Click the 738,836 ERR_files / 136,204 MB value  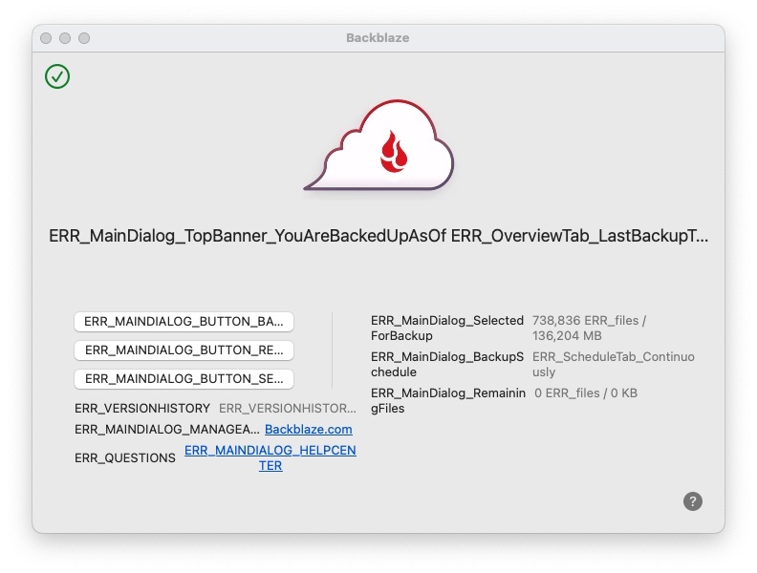[x=589, y=328]
